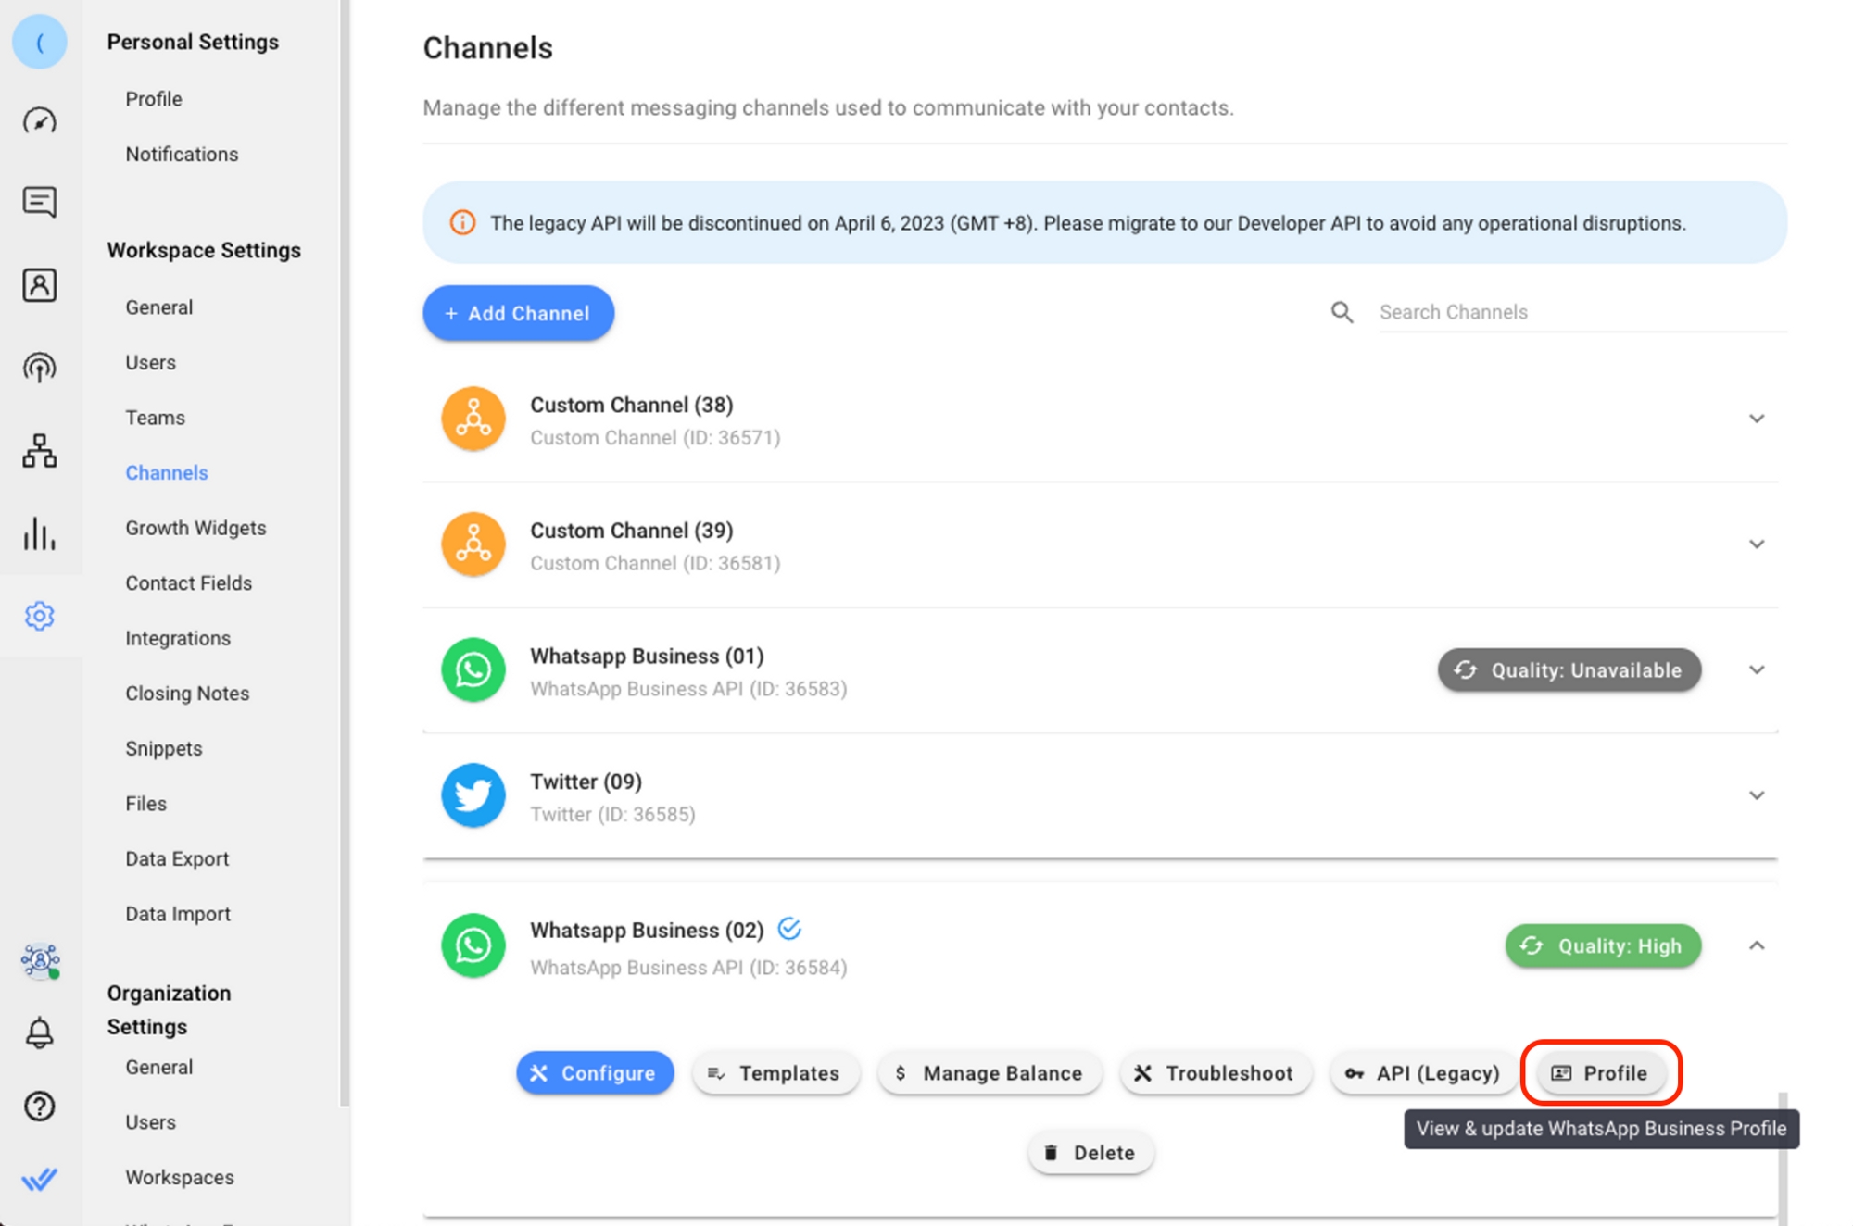Click the Add Channel button
This screenshot has height=1226, width=1853.
(518, 313)
